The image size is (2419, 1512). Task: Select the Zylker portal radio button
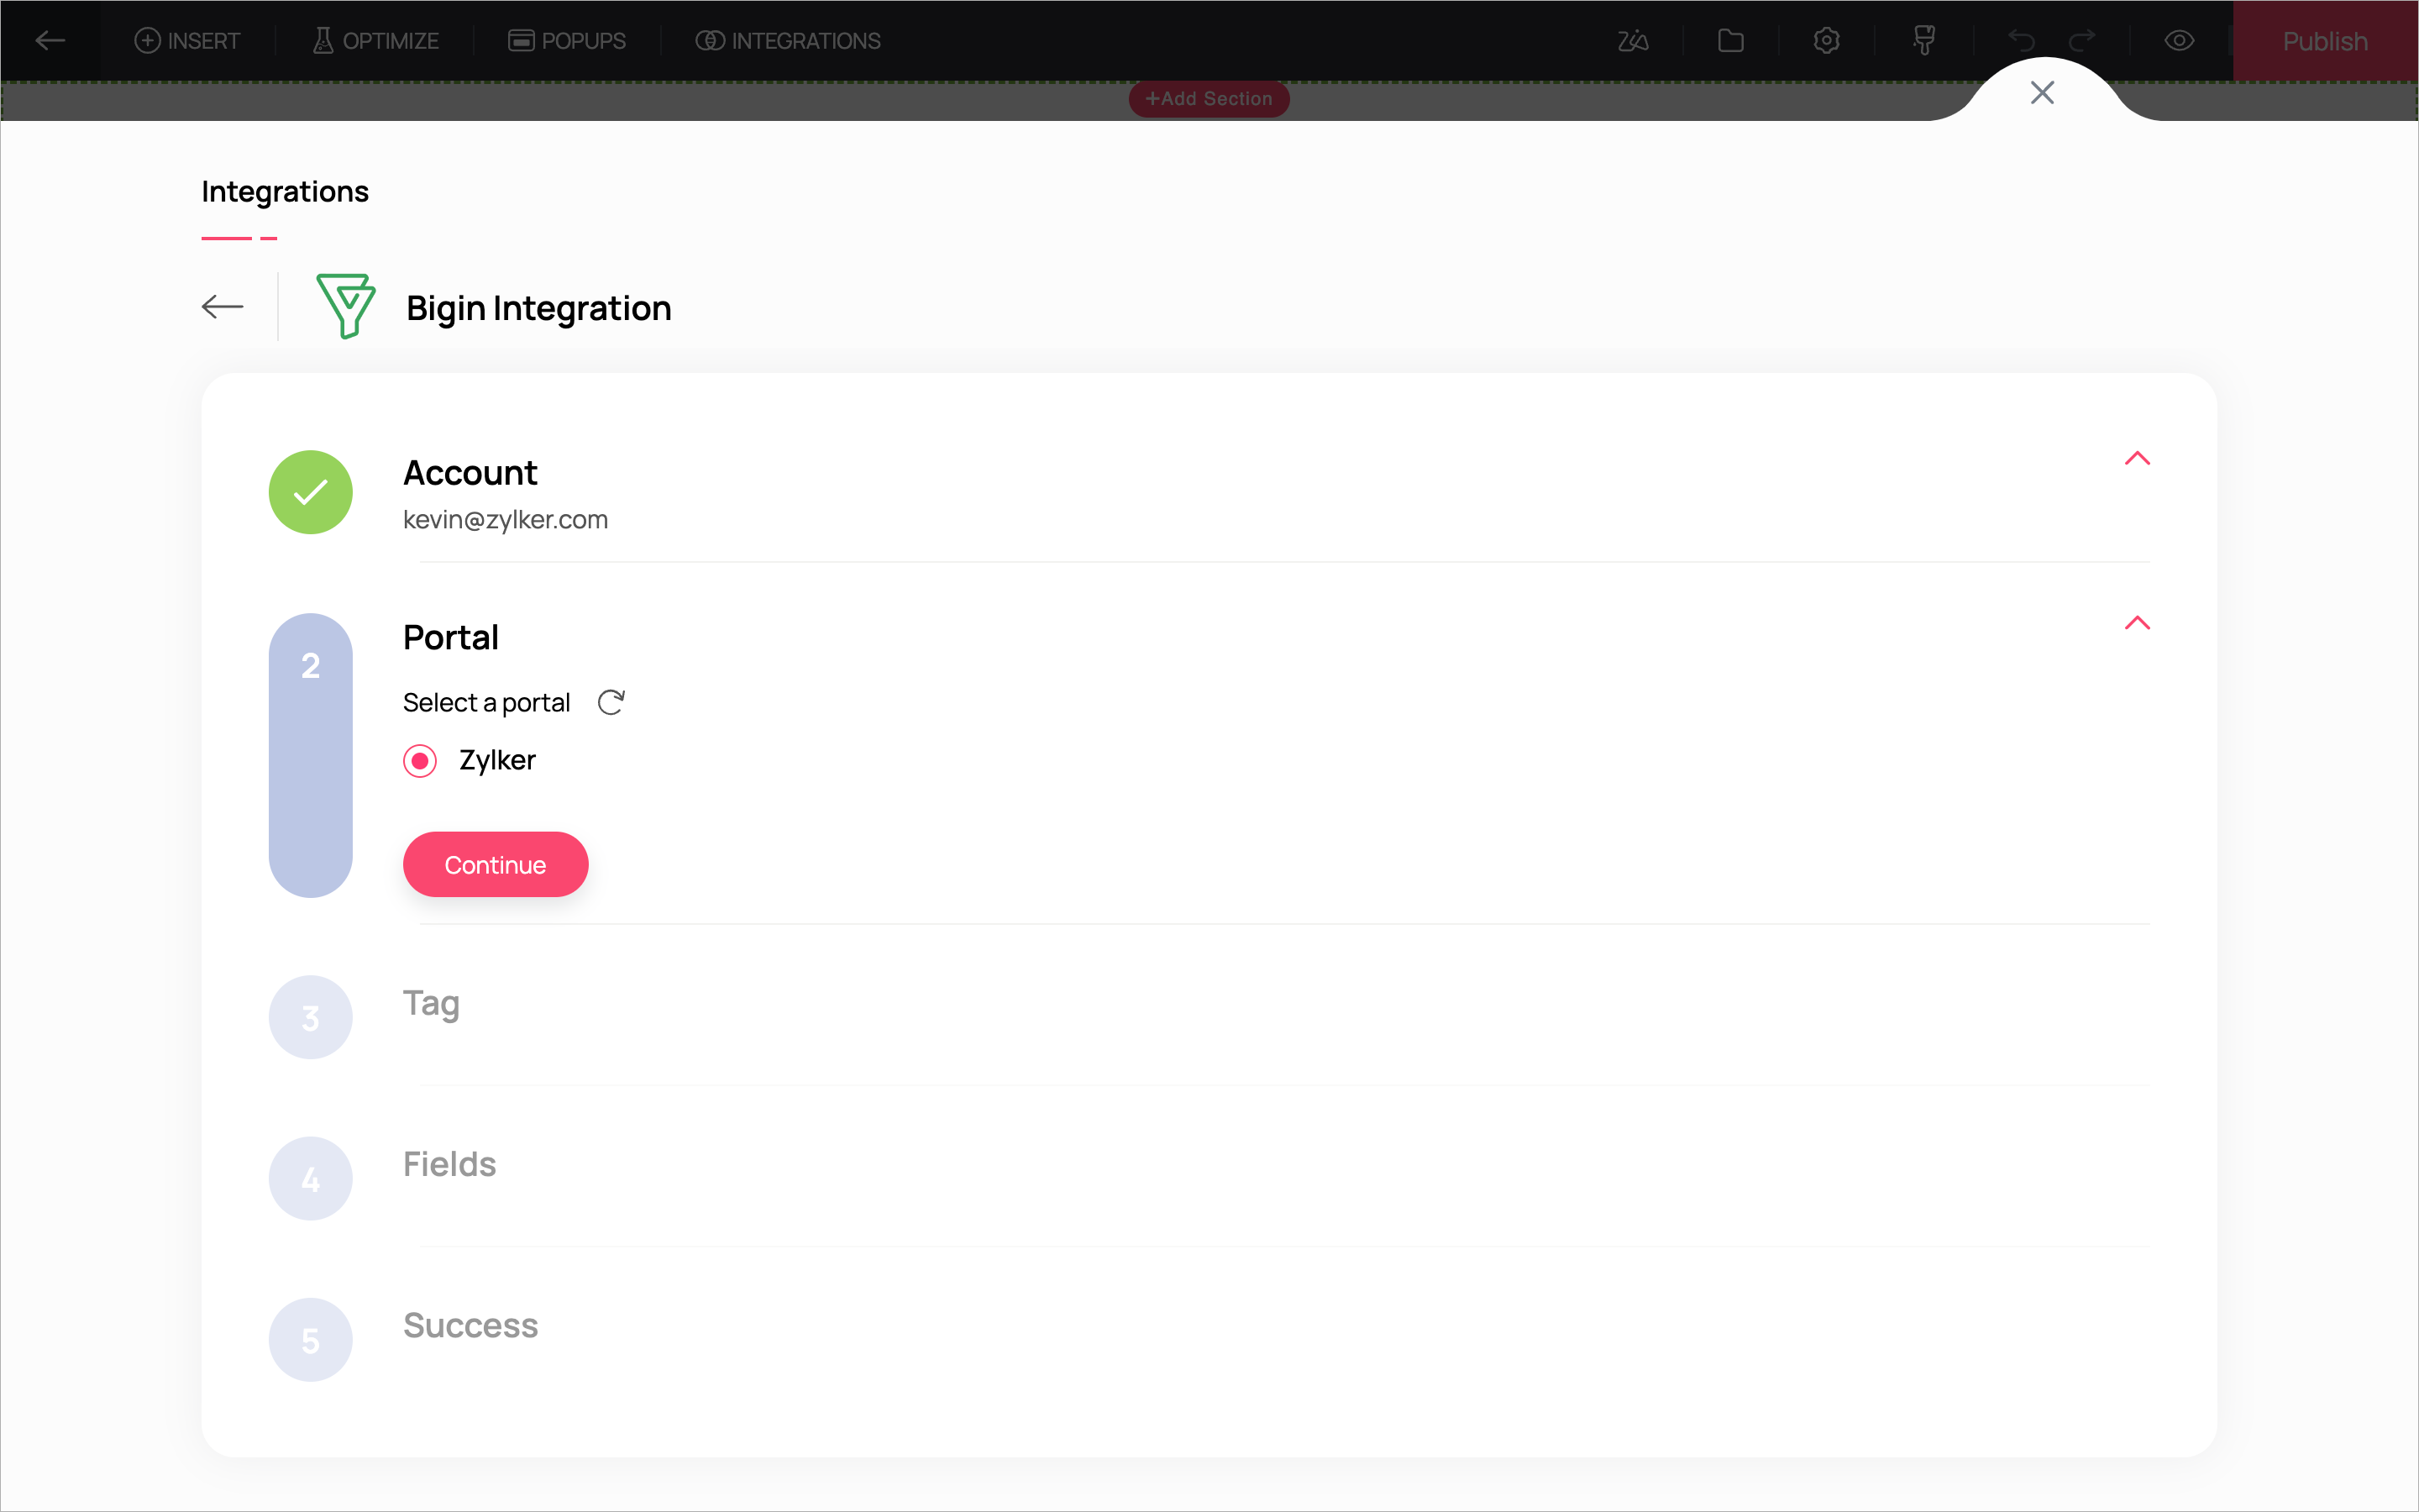coord(420,761)
